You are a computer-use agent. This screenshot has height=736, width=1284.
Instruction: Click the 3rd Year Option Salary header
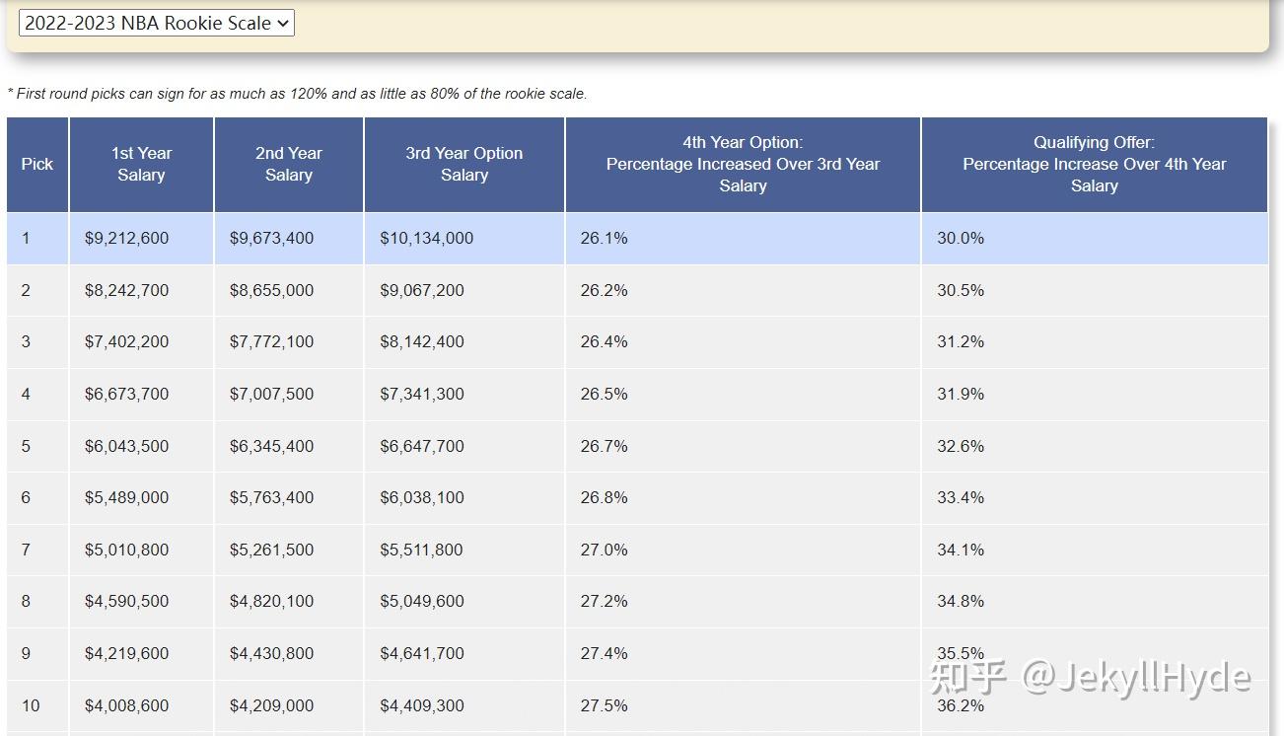pos(464,164)
